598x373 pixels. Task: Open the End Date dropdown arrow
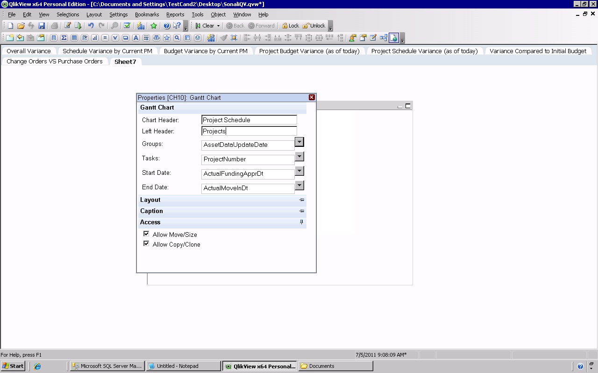point(299,186)
